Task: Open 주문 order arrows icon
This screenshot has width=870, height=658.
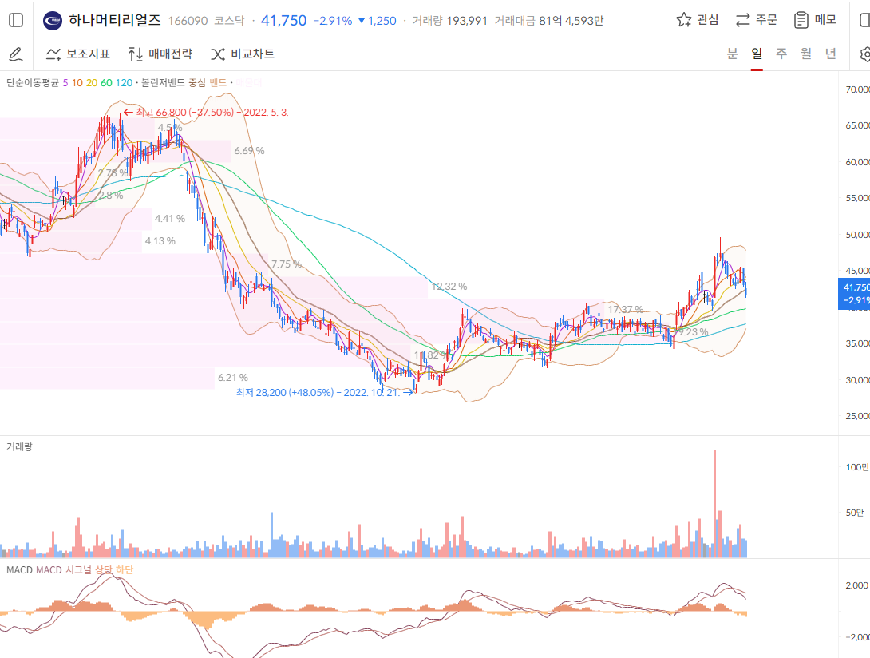Action: (x=756, y=20)
